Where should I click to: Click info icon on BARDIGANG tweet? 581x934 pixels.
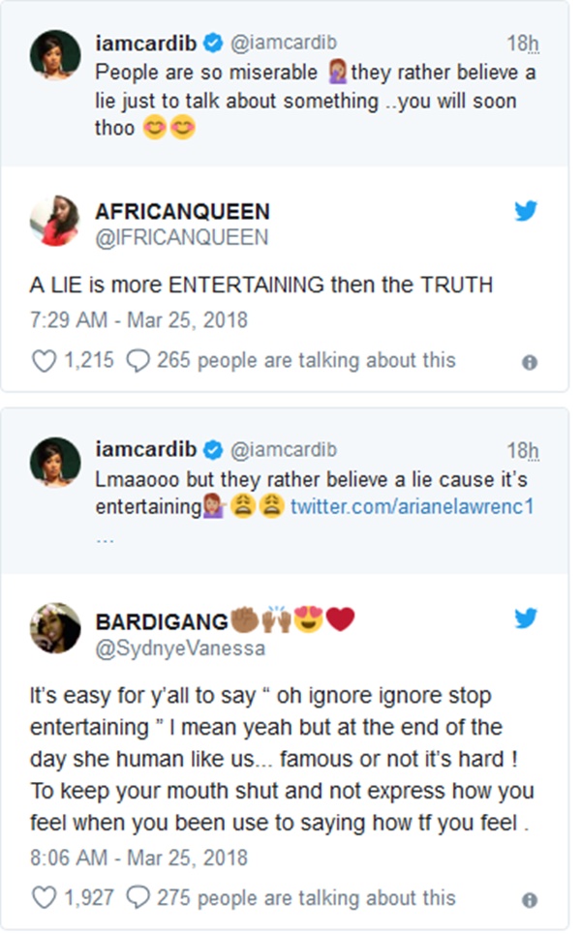tap(530, 900)
